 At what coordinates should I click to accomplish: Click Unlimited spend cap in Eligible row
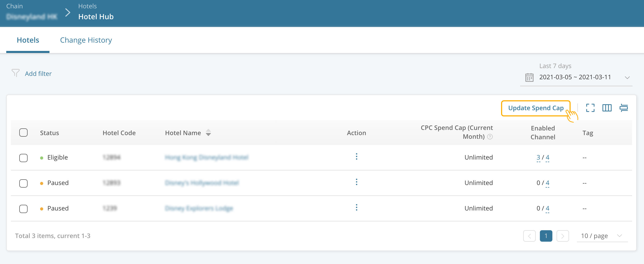click(x=478, y=157)
